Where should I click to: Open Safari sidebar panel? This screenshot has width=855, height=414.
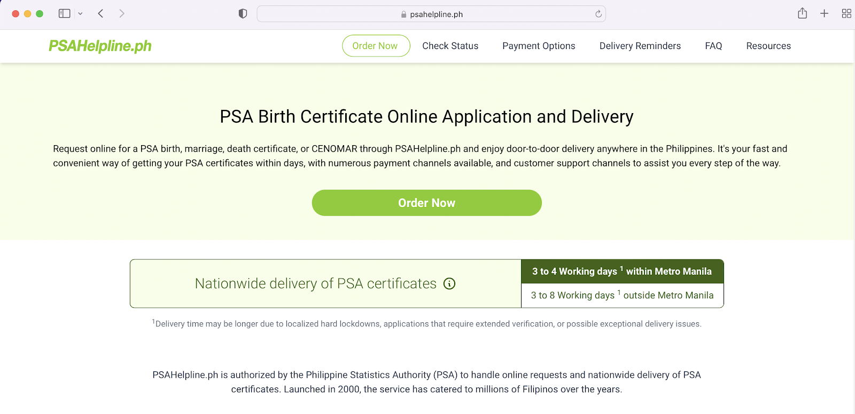click(65, 13)
